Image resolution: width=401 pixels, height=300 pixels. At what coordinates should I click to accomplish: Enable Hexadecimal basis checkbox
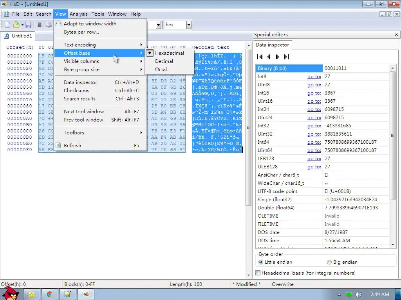pyautogui.click(x=258, y=273)
